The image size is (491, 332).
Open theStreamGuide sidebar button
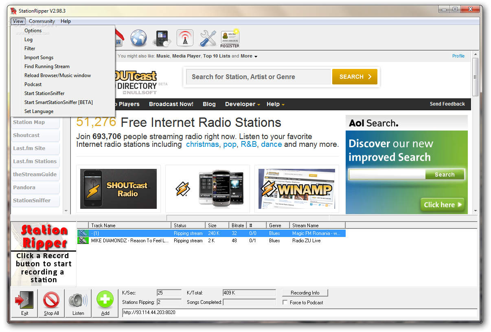[35, 174]
